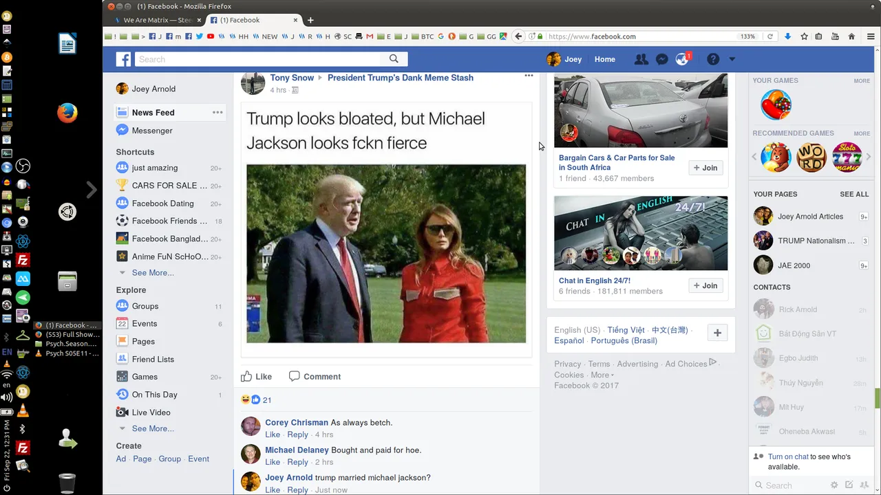Switch to 'We Are Matrix — Stee' tab
This screenshot has height=495, width=881.
(x=158, y=20)
